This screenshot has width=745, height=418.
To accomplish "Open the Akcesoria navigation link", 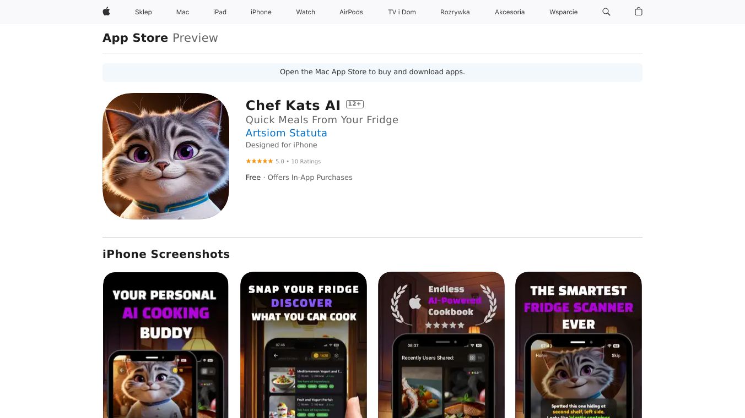I will (510, 12).
